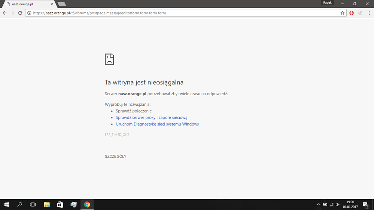Open the red Opera extension icon
374x210 pixels.
click(352, 13)
